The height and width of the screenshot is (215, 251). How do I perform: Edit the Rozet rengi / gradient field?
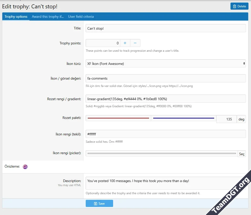point(166,99)
